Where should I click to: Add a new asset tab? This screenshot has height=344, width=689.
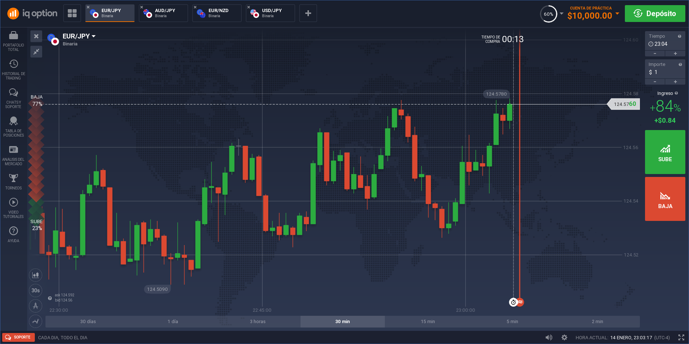point(308,13)
